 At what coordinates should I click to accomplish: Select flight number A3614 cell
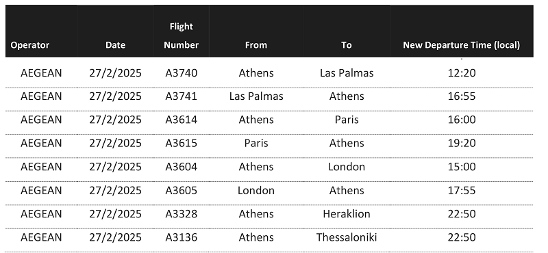(182, 120)
